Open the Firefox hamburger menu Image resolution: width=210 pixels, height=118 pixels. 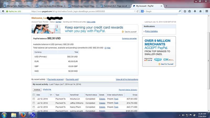pos(207,11)
